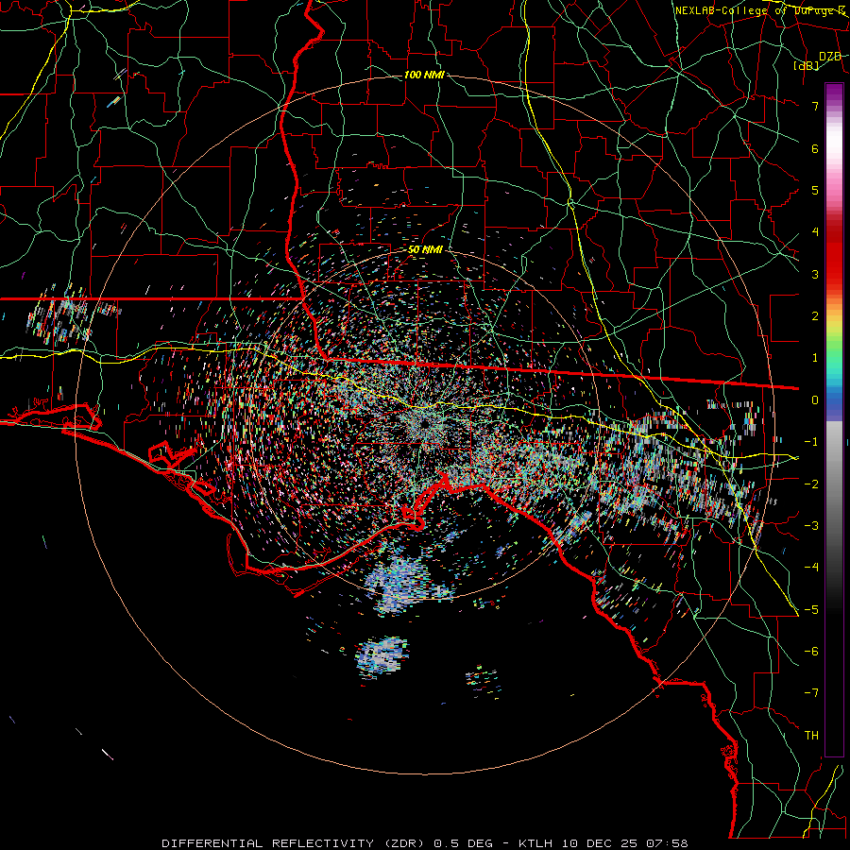Click the -4 dB tick label

point(811,568)
